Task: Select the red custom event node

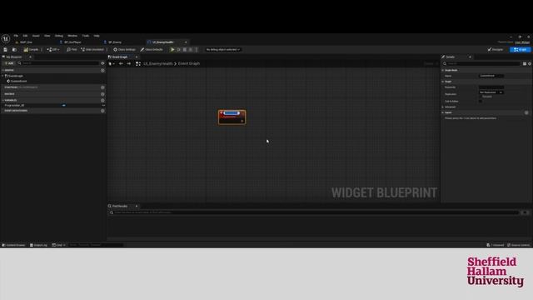Action: tap(232, 117)
